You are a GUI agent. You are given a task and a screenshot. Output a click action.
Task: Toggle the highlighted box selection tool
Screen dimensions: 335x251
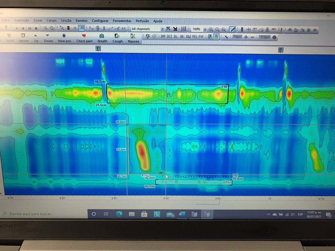[81, 28]
